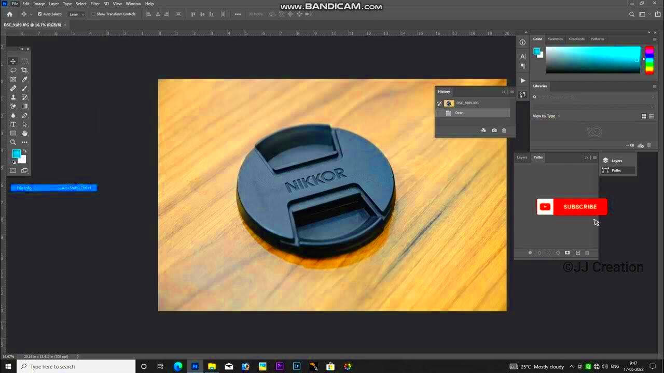Open the Filter menu
This screenshot has width=664, height=373.
click(x=95, y=4)
